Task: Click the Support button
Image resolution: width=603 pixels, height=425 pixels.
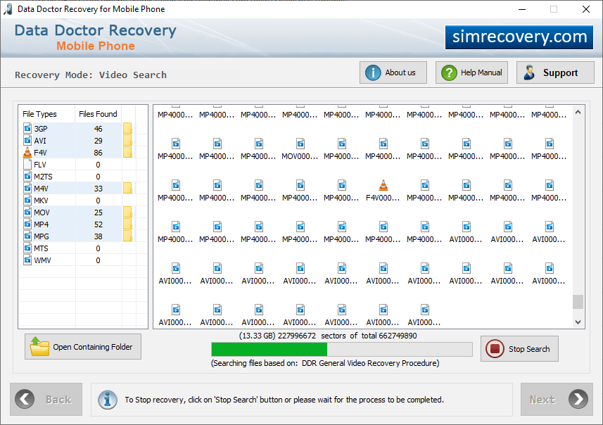Action: pyautogui.click(x=555, y=72)
